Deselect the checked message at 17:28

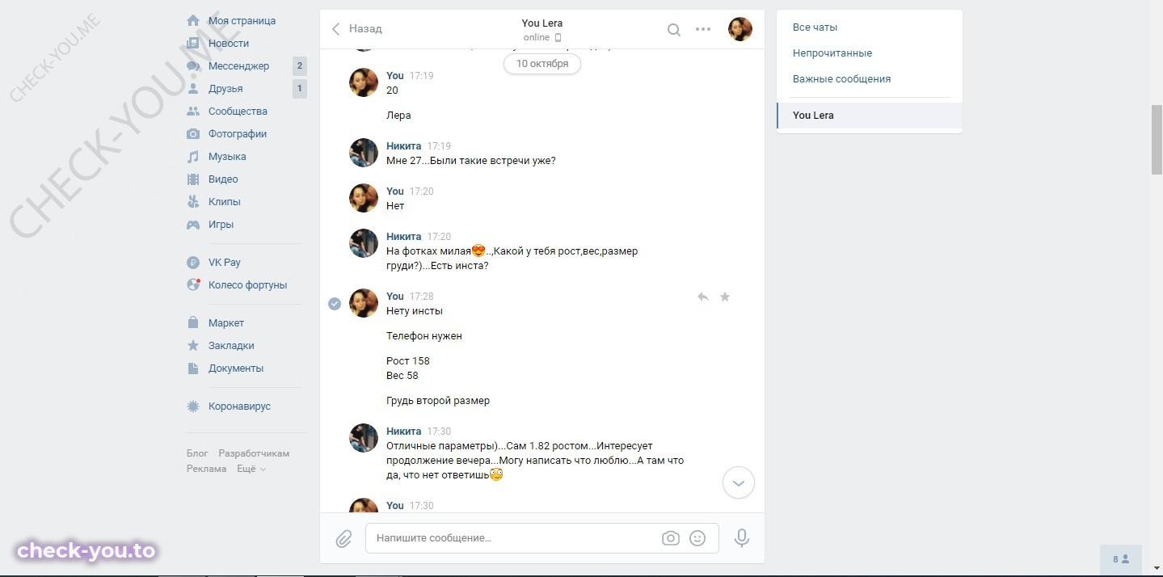(335, 303)
